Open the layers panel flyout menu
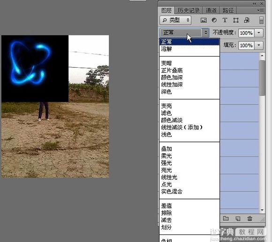The width and height of the screenshot is (272, 242). [260, 11]
